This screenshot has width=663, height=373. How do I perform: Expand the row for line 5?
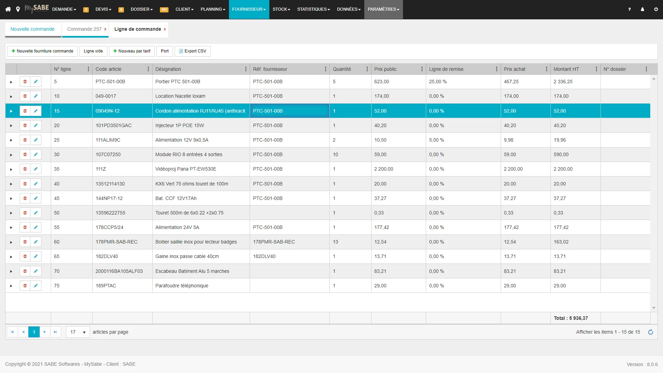(x=11, y=82)
